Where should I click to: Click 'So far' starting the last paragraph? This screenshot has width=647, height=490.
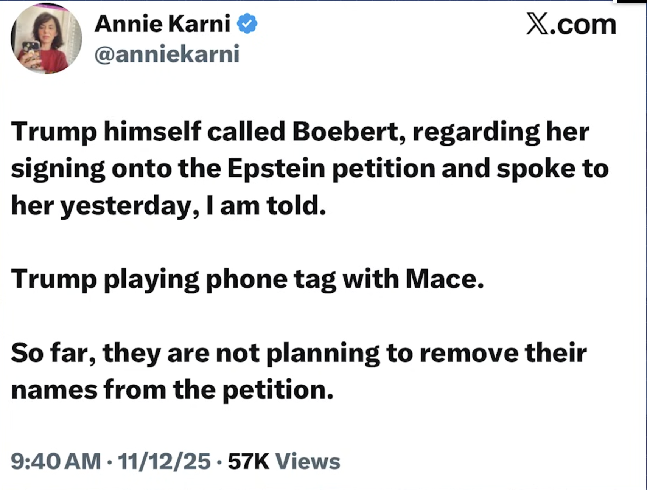(x=50, y=353)
